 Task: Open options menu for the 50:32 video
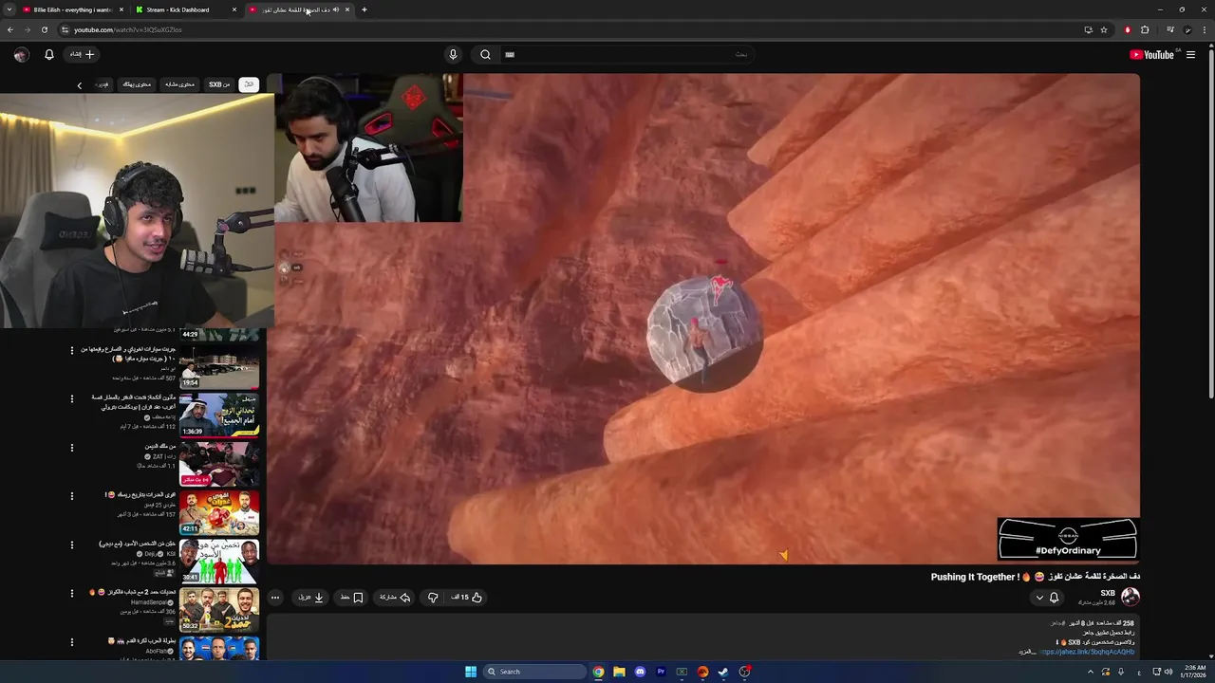pyautogui.click(x=71, y=593)
